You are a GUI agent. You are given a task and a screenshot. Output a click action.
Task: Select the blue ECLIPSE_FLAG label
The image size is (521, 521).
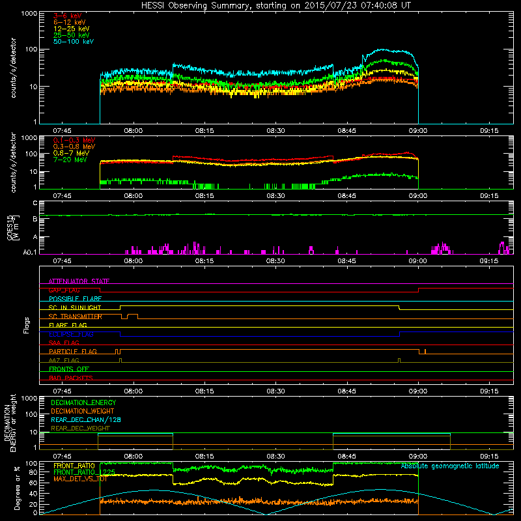coord(71,334)
